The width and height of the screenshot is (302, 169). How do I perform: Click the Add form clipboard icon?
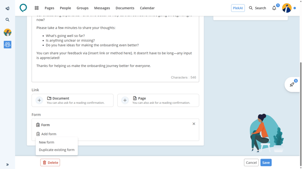[38, 134]
